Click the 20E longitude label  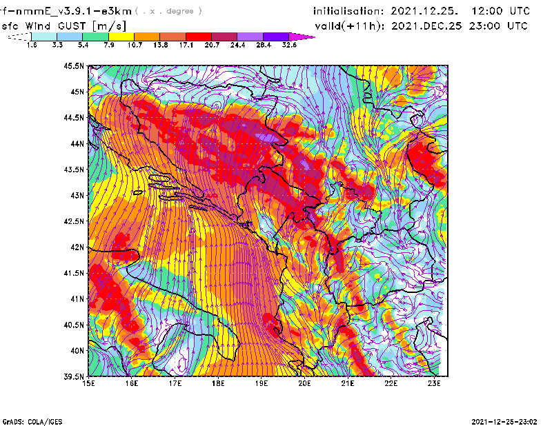point(304,383)
